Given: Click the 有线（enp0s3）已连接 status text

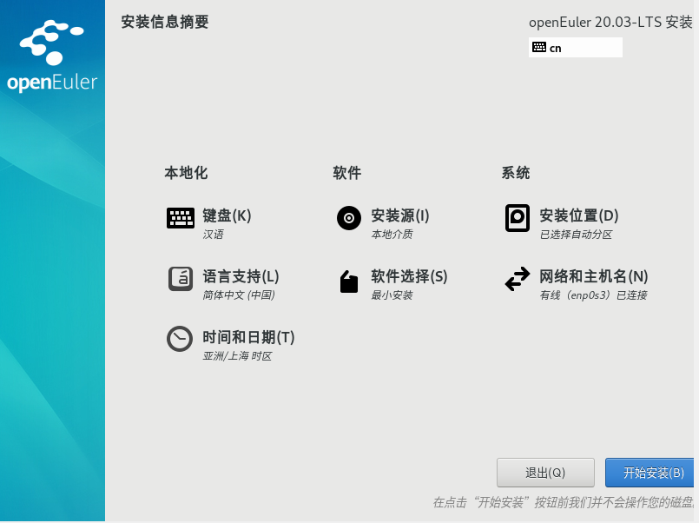Looking at the screenshot, I should [x=593, y=295].
